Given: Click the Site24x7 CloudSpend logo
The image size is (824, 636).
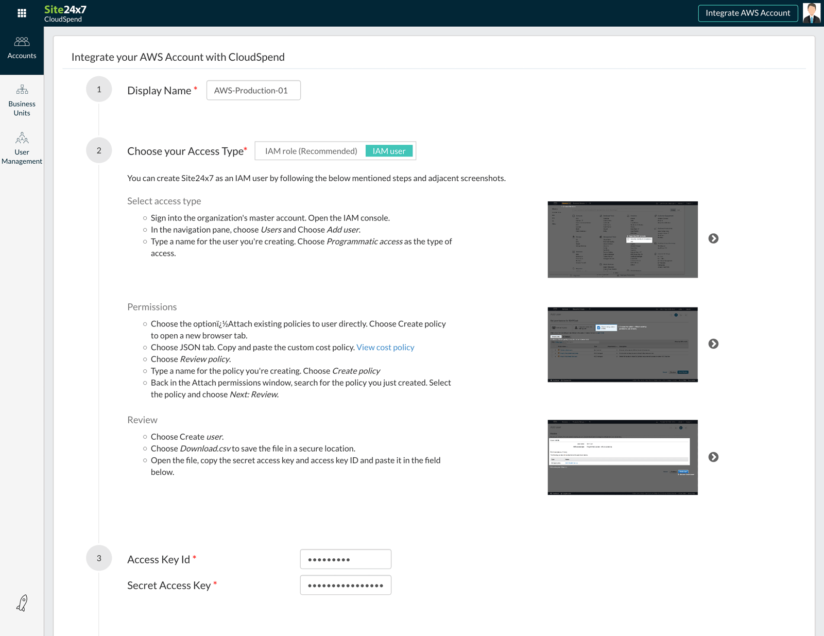Looking at the screenshot, I should [x=65, y=13].
